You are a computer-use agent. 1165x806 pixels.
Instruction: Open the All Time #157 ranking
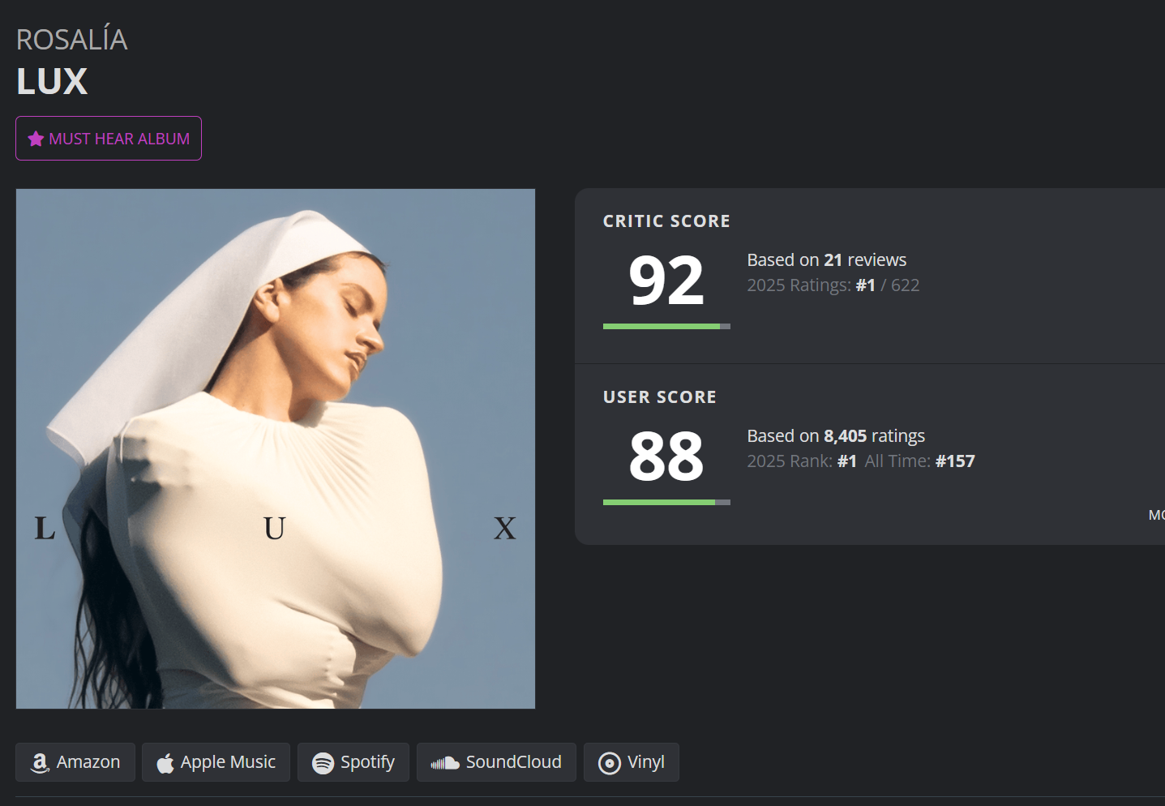coord(954,461)
